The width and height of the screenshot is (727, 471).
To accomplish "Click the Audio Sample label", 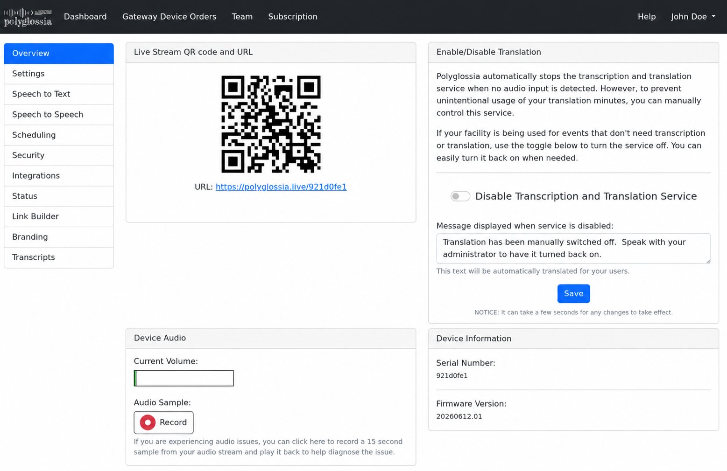I will click(x=162, y=403).
